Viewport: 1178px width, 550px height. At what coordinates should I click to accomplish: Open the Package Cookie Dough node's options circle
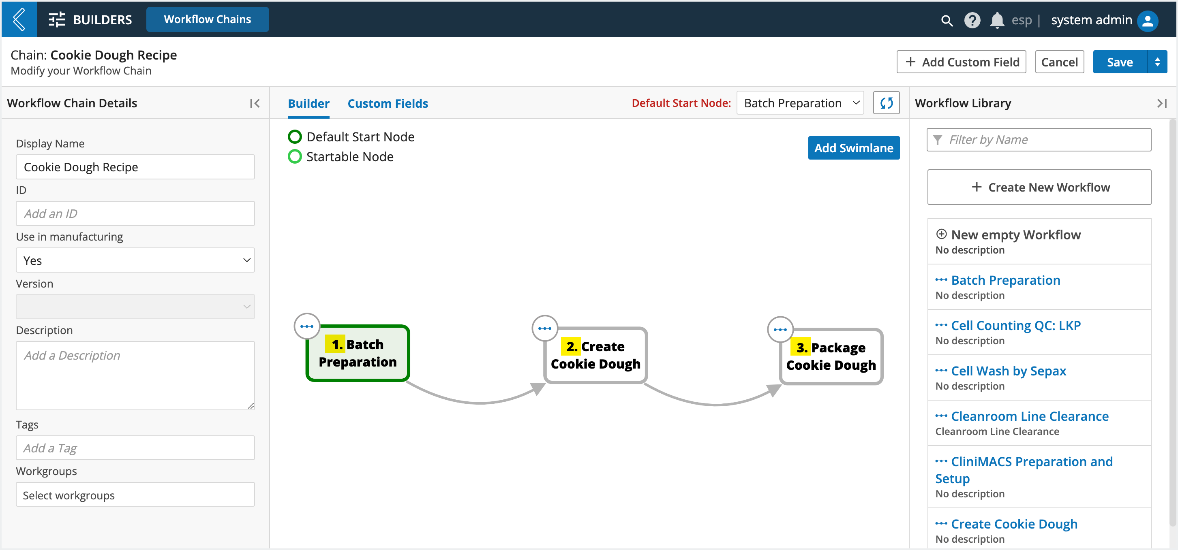[780, 330]
